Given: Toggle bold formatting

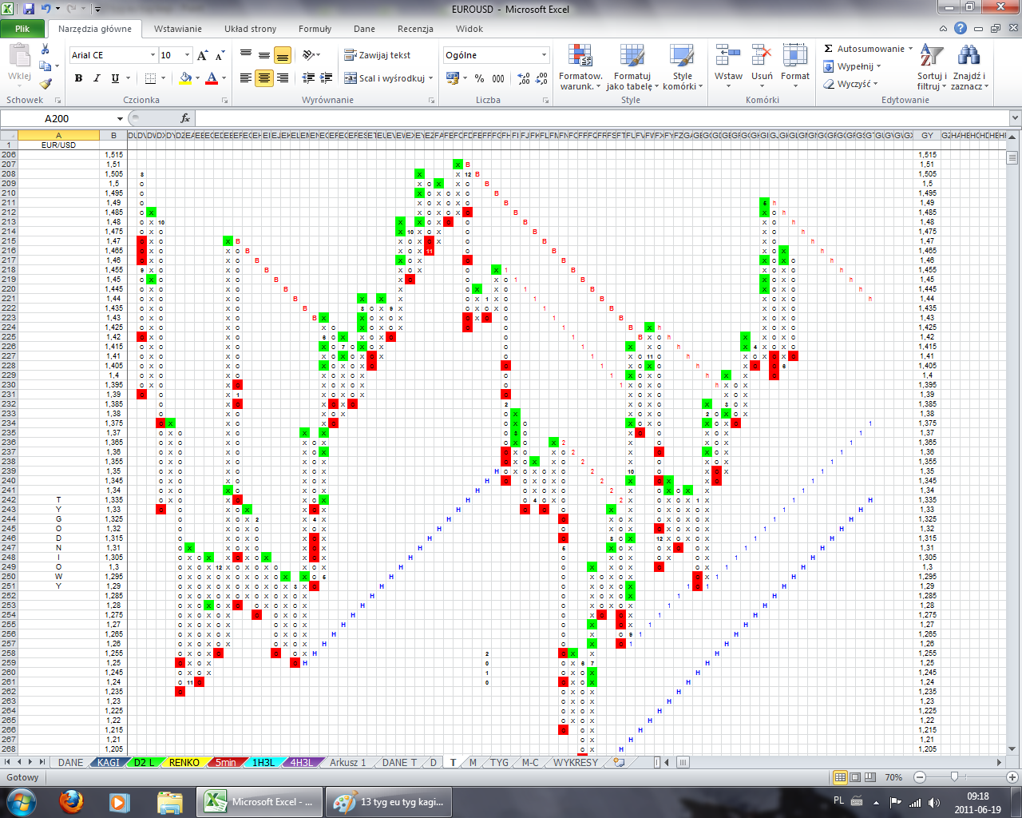Looking at the screenshot, I should pos(78,78).
